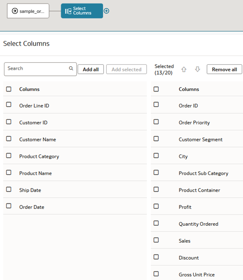This screenshot has width=243, height=280.
Task: Click the search magnifier icon
Action: (x=71, y=68)
